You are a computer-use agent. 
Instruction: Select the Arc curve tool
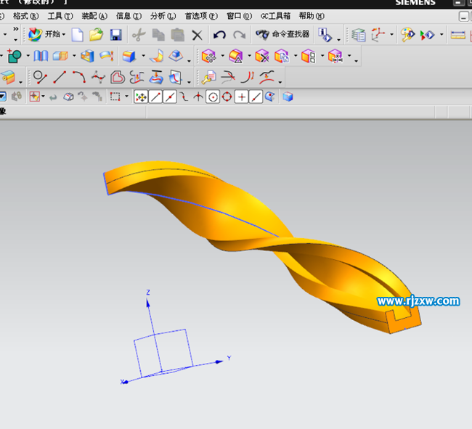78,77
